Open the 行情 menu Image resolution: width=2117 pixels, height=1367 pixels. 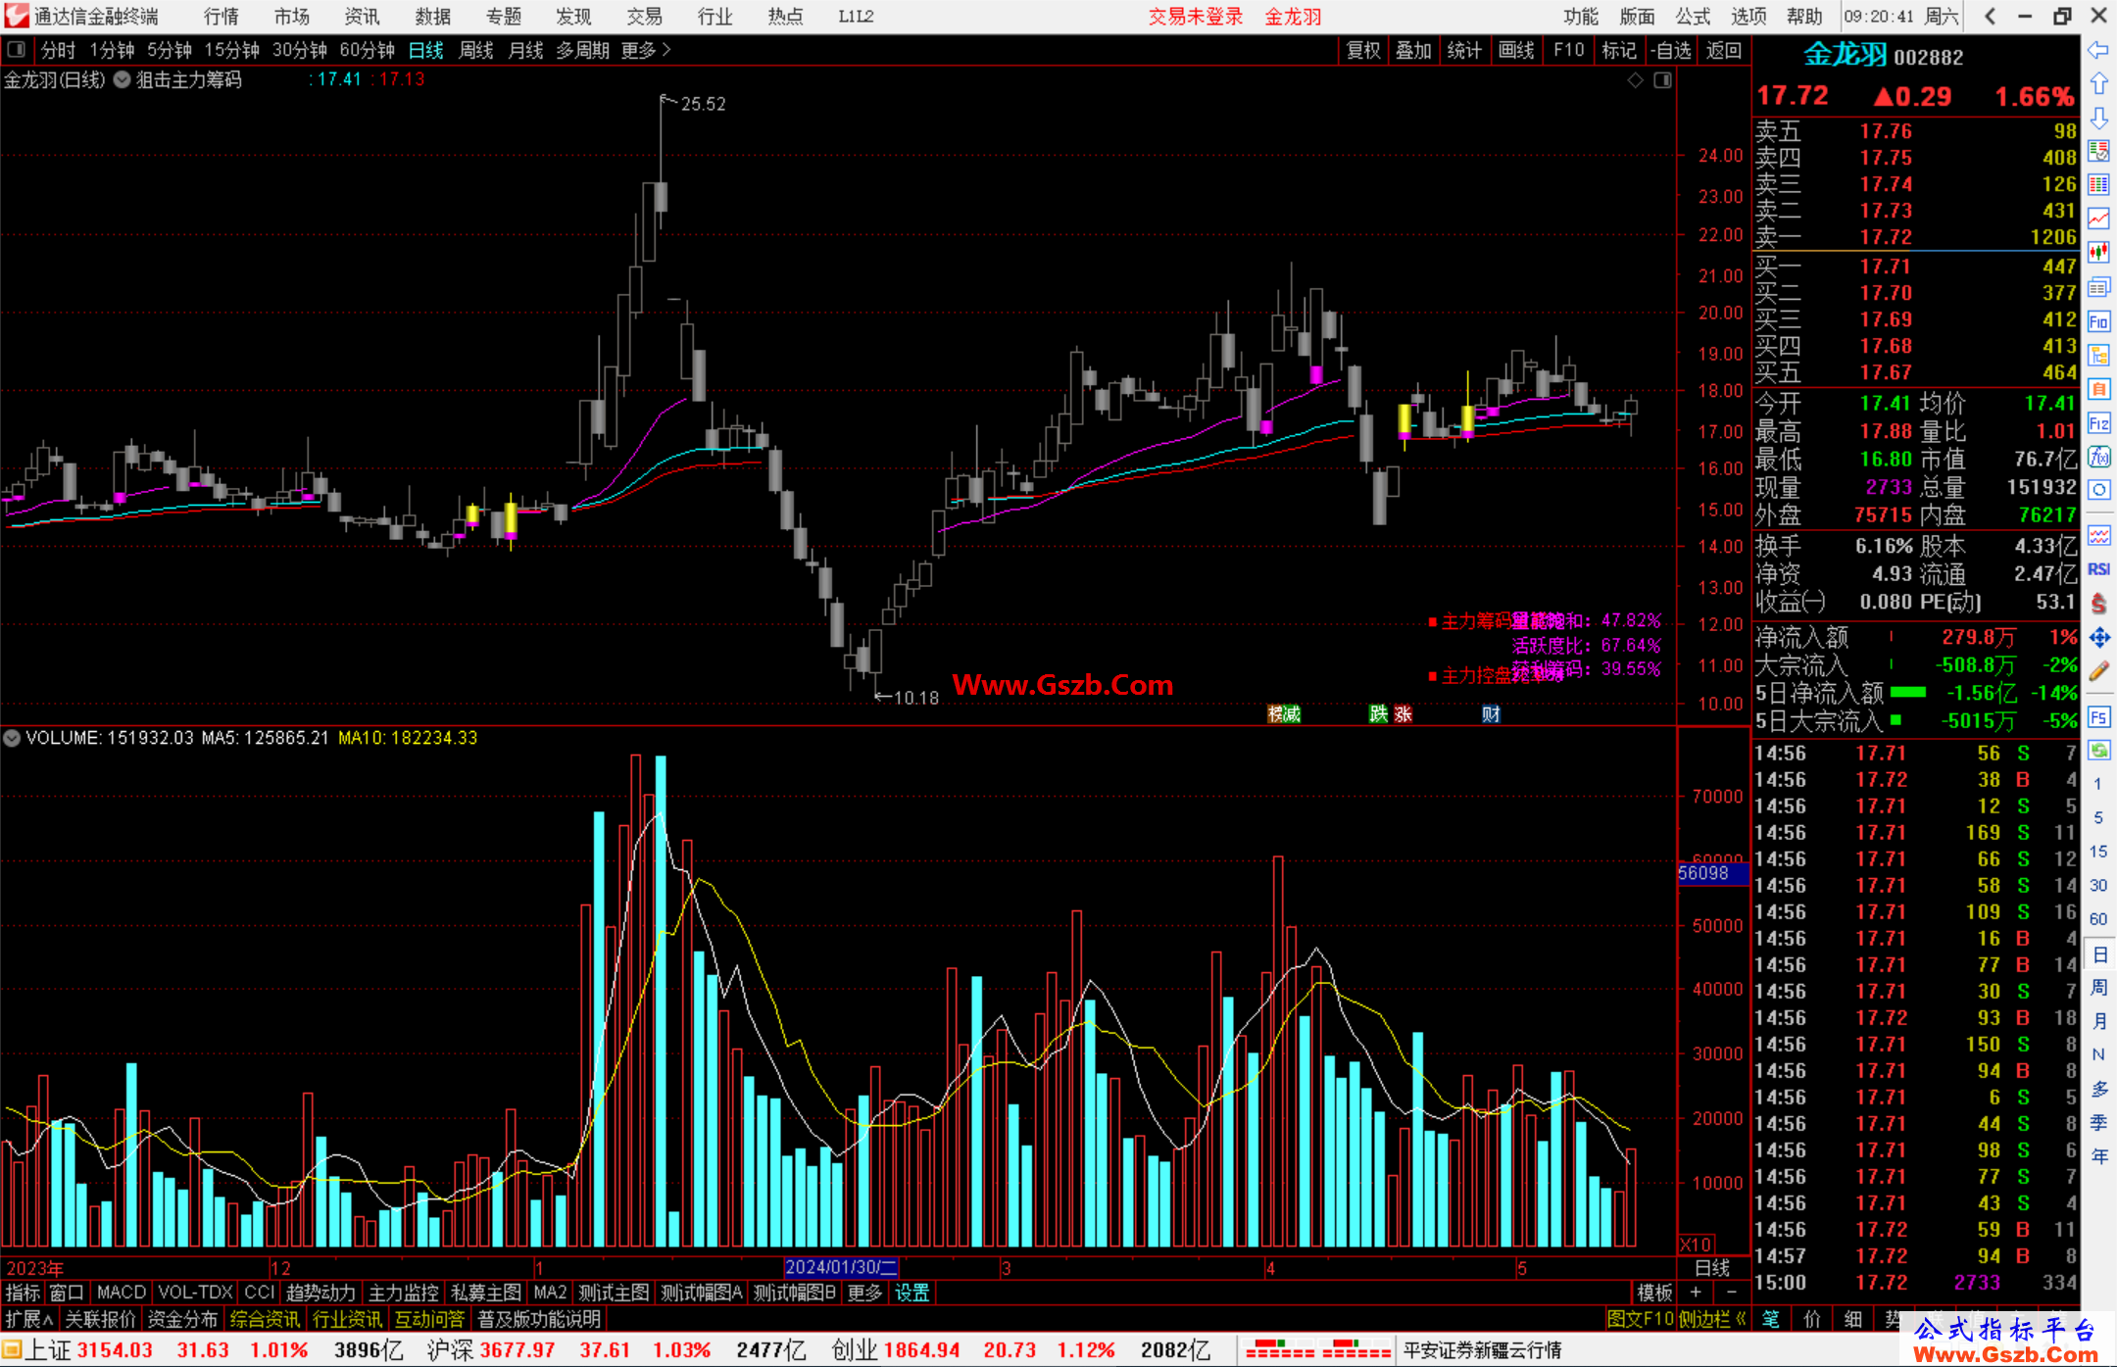[x=222, y=16]
